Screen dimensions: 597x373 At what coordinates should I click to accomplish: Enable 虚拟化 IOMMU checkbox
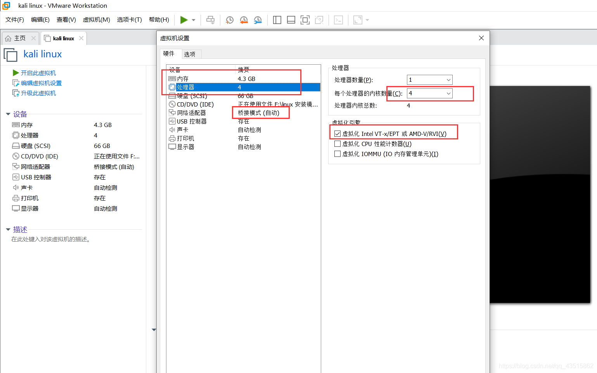(x=337, y=154)
